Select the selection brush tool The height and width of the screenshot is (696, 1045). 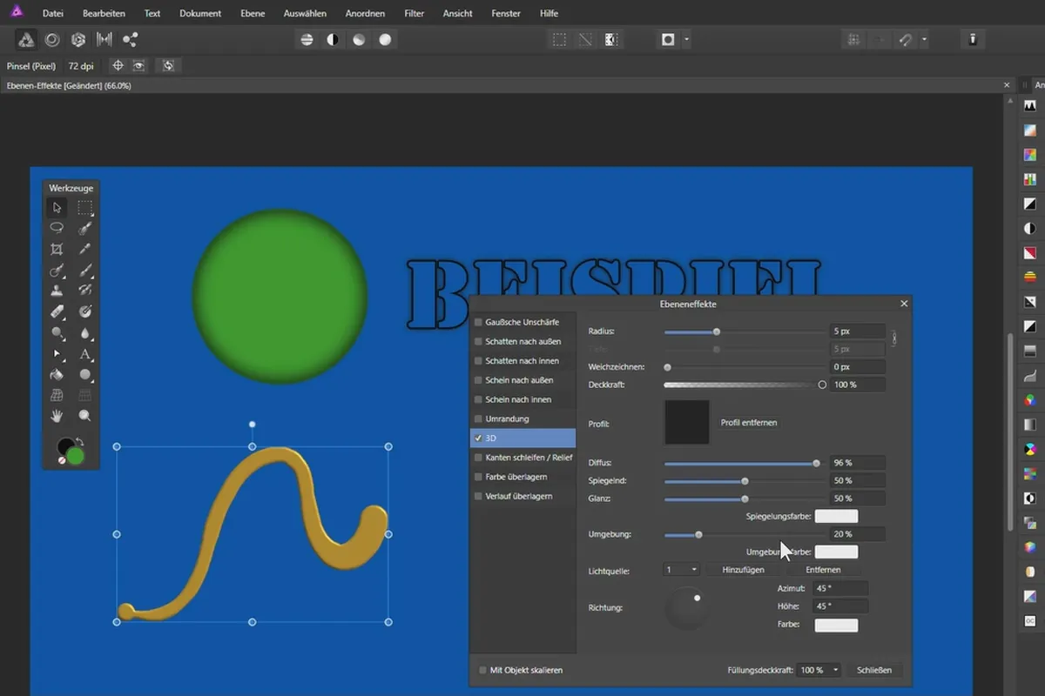tap(85, 228)
